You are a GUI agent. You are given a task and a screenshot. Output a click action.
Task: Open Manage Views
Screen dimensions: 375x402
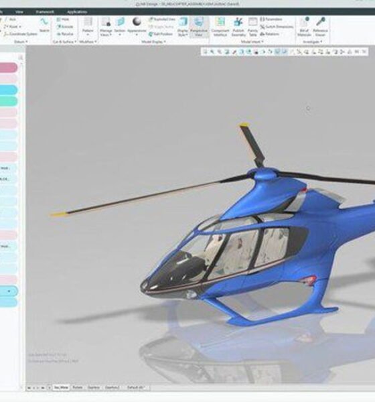(106, 26)
